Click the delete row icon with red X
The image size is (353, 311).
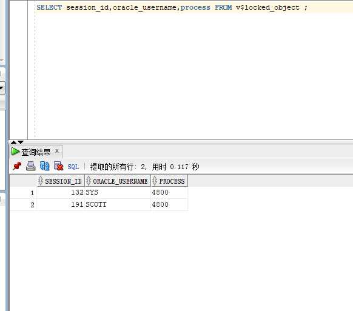pyautogui.click(x=59, y=166)
